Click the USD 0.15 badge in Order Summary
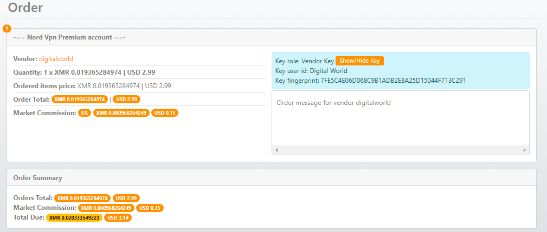This screenshot has height=232, width=547. coord(150,208)
